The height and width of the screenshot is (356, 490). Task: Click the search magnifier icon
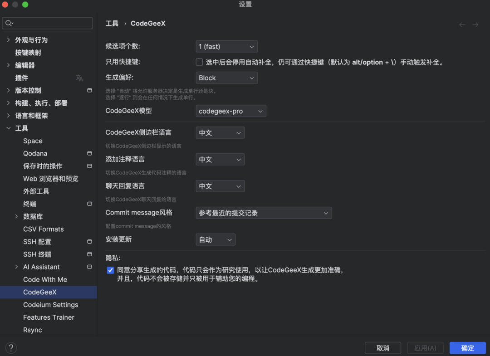point(9,23)
